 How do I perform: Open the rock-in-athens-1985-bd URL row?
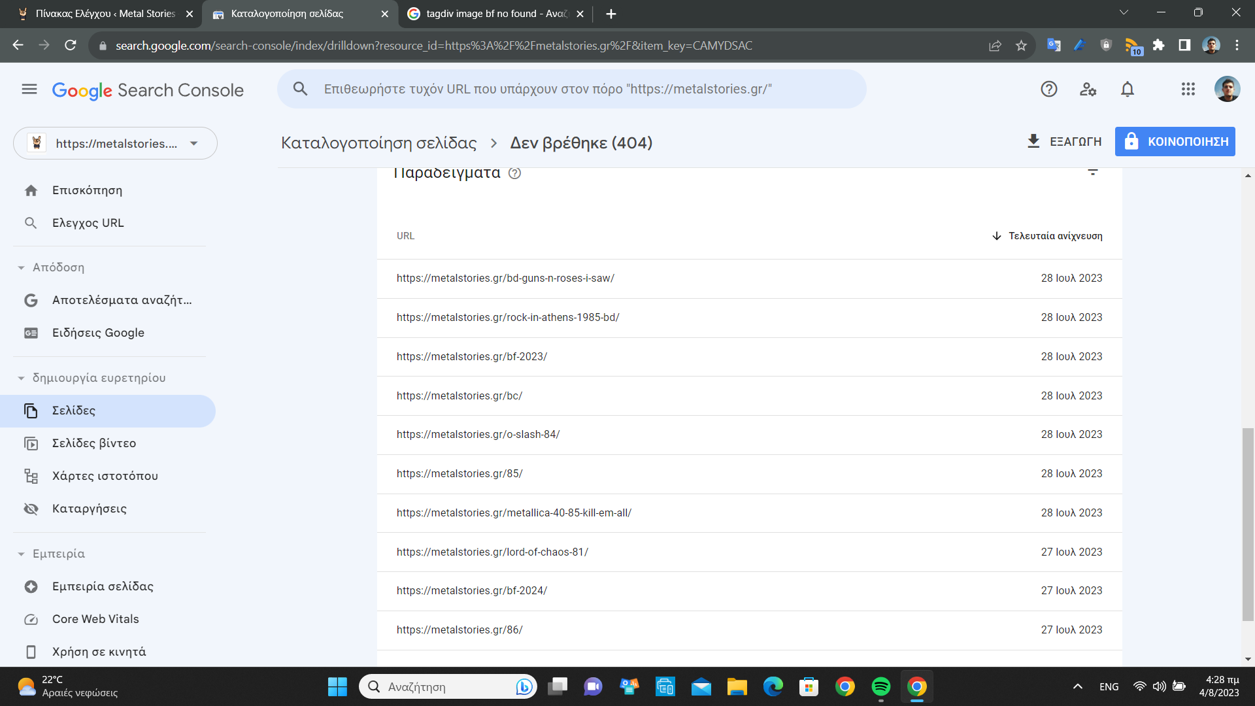[x=750, y=318]
